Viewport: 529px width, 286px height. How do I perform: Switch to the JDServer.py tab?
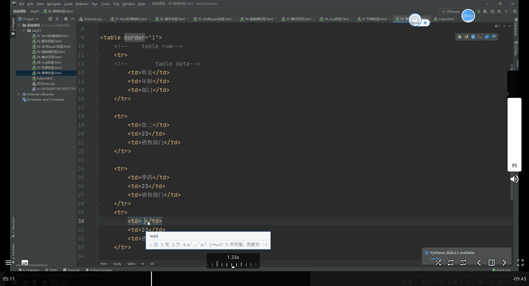coord(91,19)
